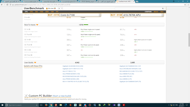The height and width of the screenshot is (107, 190).
Task: Open the PowerPoint taskbar icon
Action: pos(56,105)
